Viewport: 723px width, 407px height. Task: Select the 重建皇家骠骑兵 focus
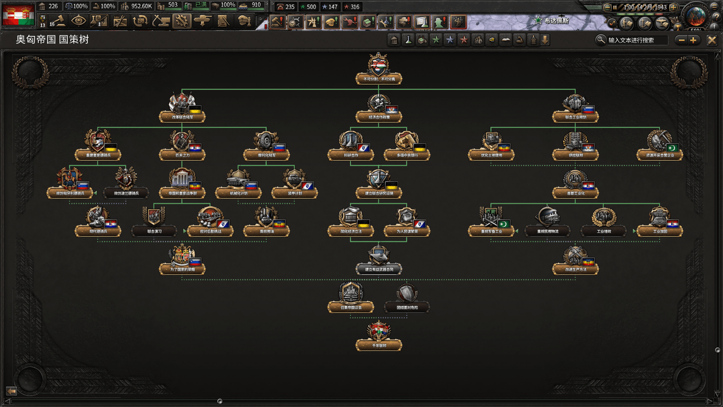pyautogui.click(x=97, y=145)
